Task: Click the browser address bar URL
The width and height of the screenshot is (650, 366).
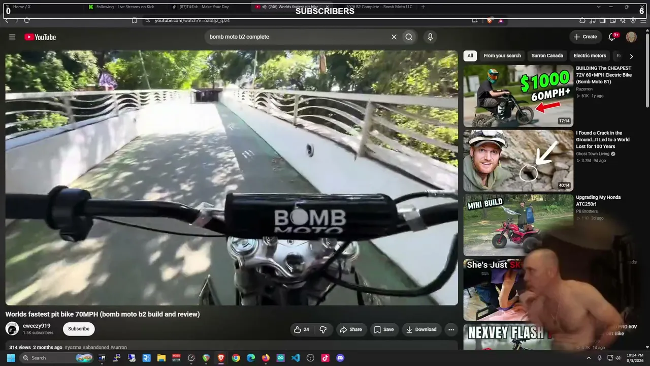Action: tap(192, 20)
